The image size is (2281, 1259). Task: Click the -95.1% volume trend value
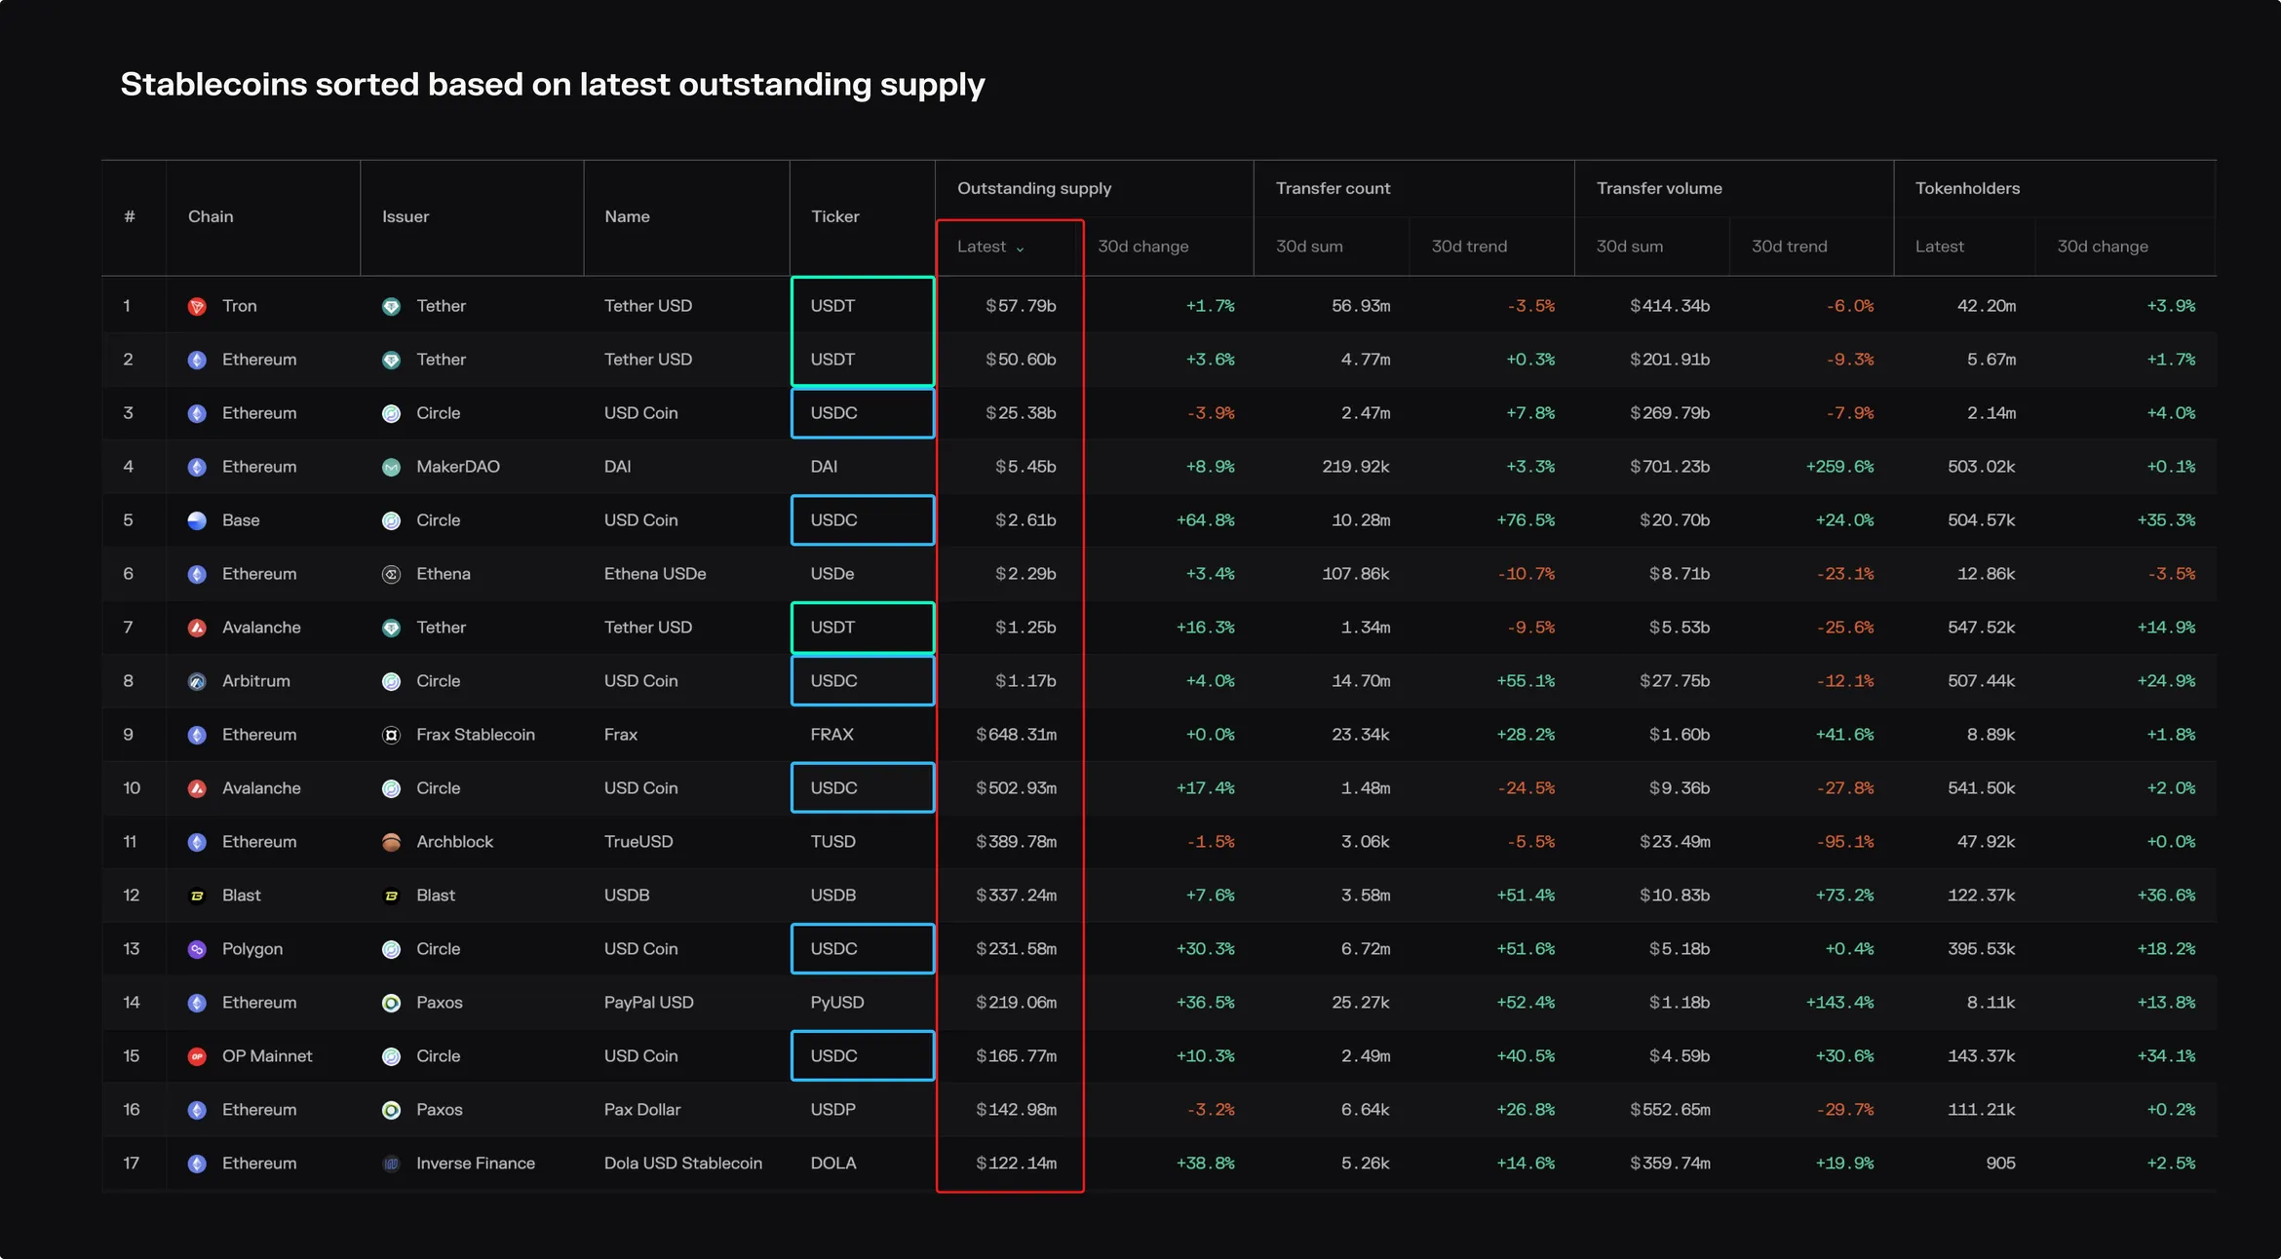point(1845,842)
